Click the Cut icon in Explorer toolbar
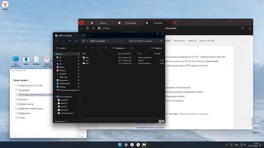 pyautogui.click(x=73, y=48)
